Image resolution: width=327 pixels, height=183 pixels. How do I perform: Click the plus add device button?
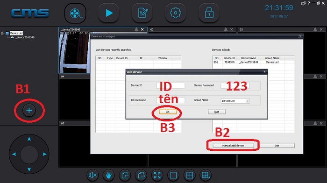pos(29,110)
